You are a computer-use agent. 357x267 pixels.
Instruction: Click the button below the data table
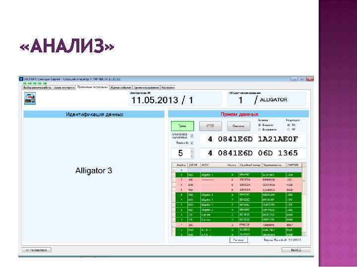(238, 240)
